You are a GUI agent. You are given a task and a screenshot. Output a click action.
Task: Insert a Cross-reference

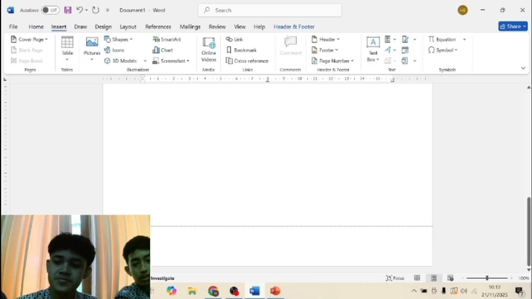(x=247, y=61)
